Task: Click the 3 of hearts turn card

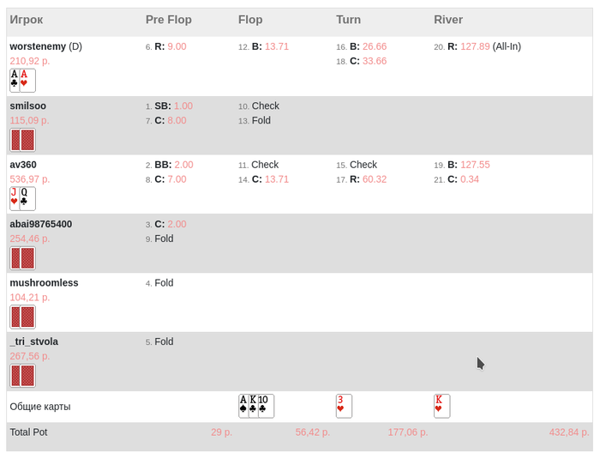Action: click(x=344, y=406)
